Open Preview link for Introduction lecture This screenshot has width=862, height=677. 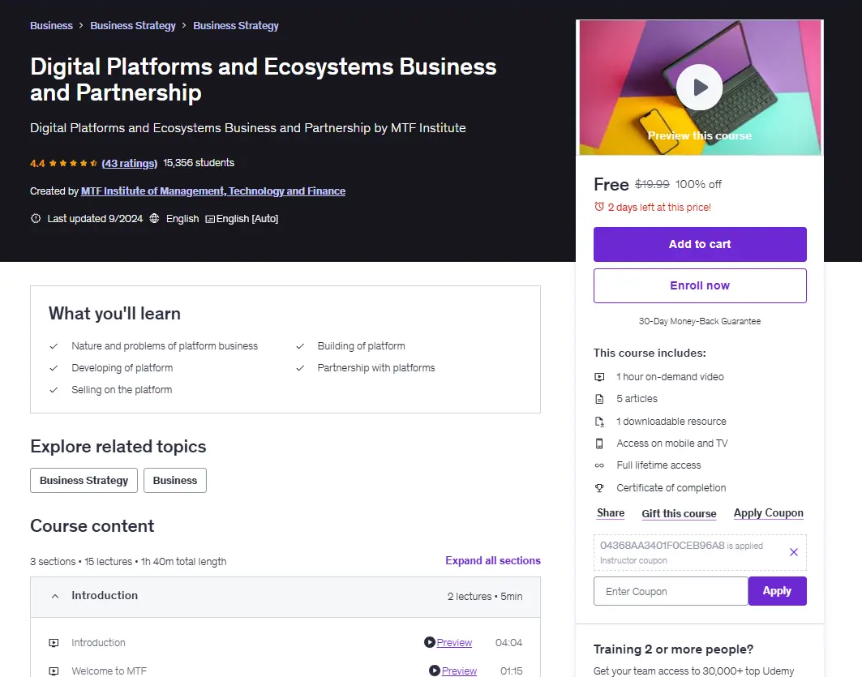click(x=454, y=642)
